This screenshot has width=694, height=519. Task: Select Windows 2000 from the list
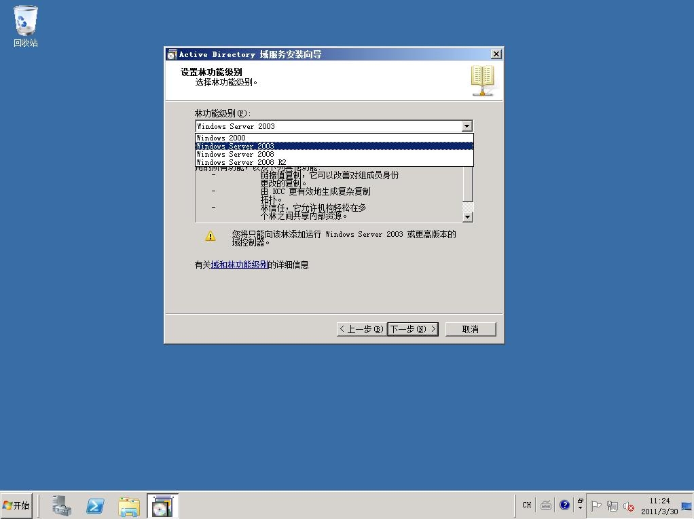[x=334, y=138]
